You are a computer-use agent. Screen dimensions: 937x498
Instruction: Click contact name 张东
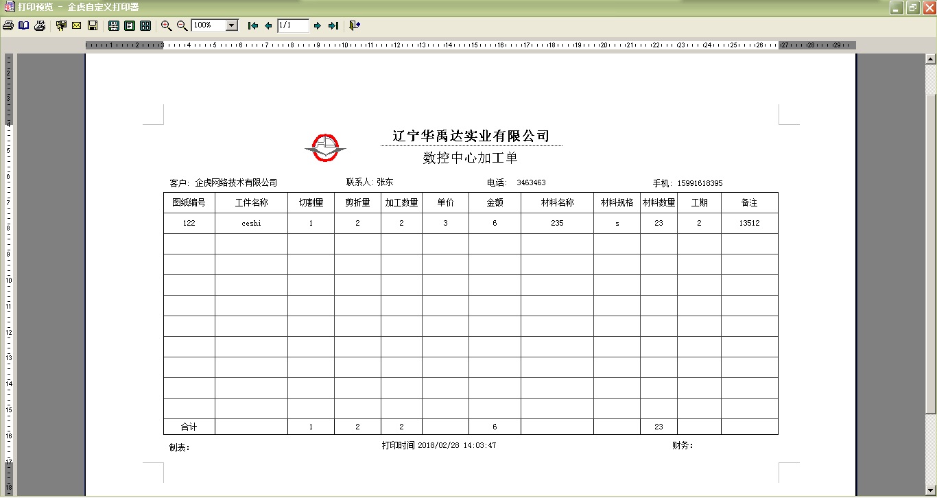[385, 182]
